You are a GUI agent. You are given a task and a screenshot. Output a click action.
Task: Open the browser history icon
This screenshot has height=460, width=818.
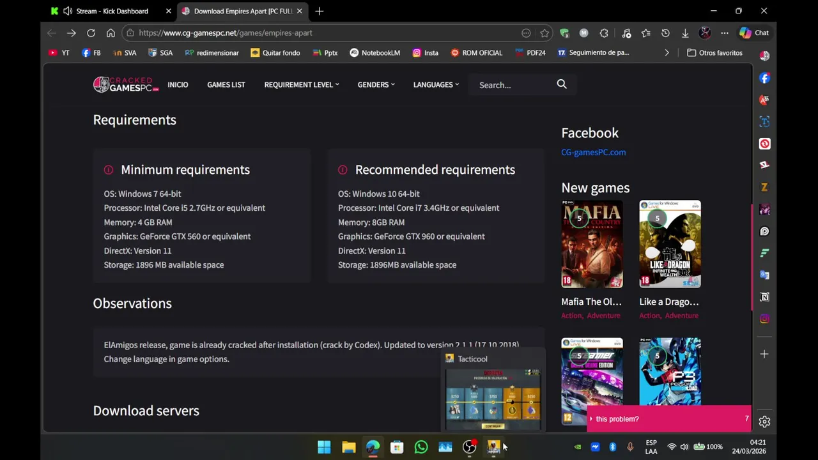click(665, 33)
